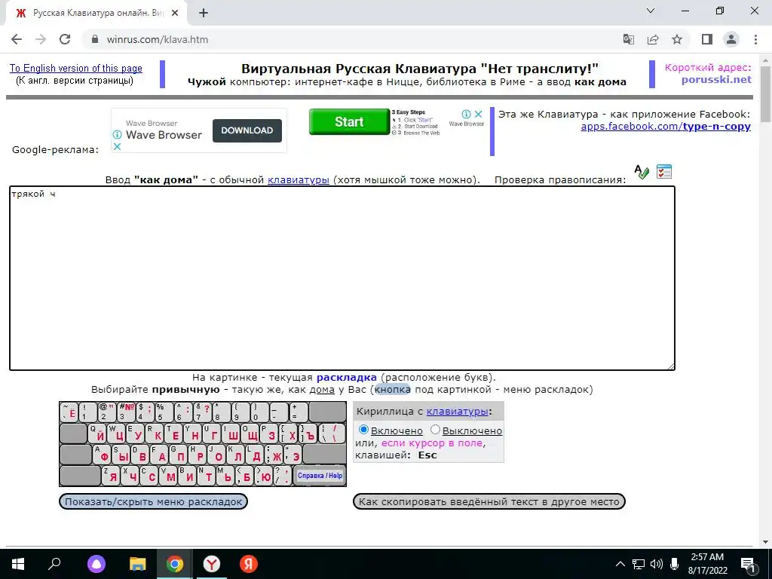Screen dimensions: 772x579
Task: Click the Ё key on virtual keyboard
Action: click(x=69, y=412)
